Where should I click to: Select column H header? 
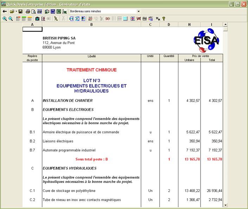tap(189, 25)
